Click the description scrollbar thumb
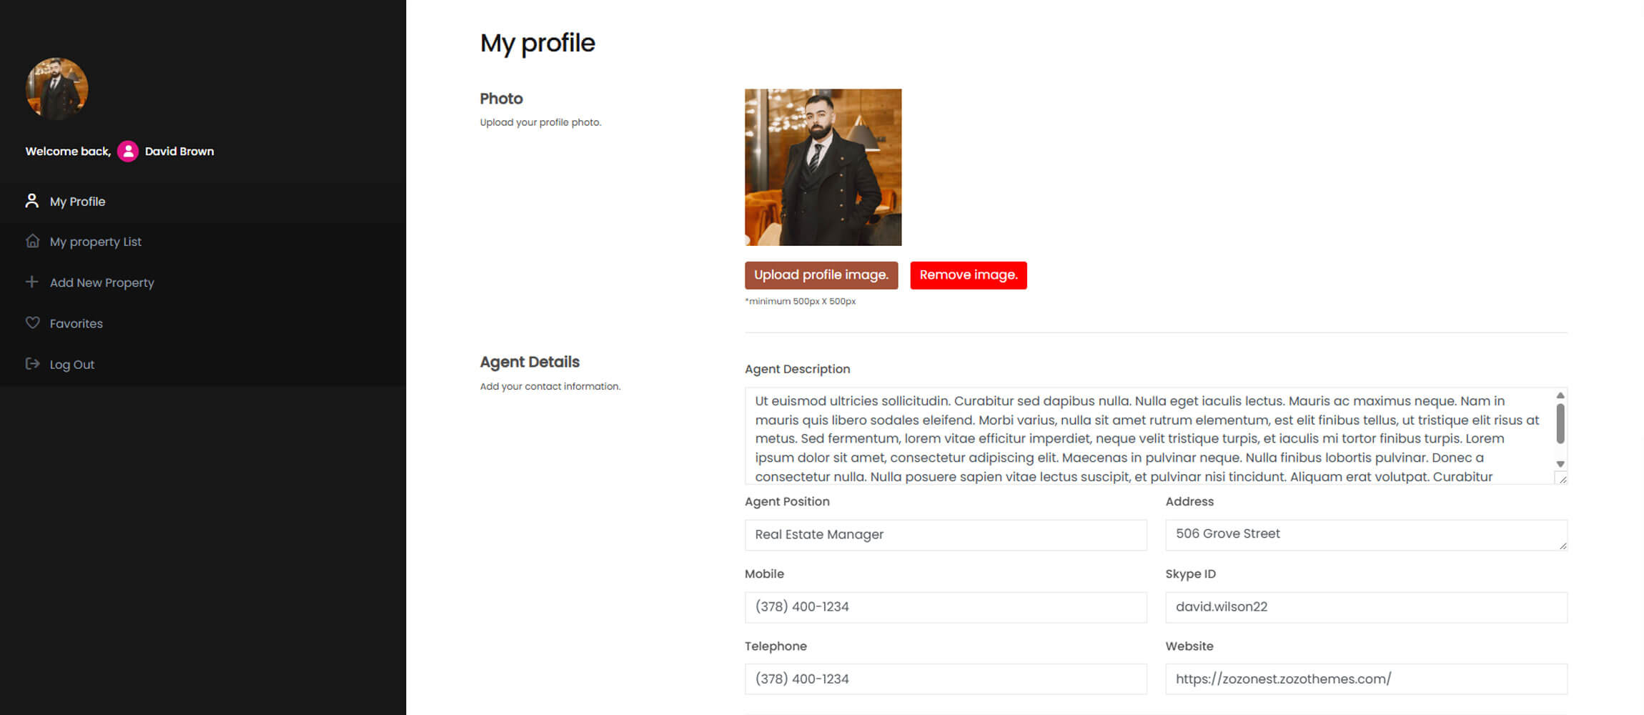The width and height of the screenshot is (1644, 715). [1560, 423]
